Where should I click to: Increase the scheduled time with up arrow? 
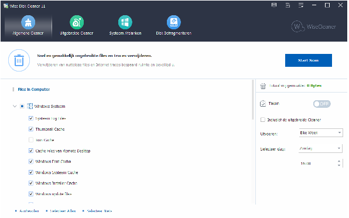click(339, 161)
